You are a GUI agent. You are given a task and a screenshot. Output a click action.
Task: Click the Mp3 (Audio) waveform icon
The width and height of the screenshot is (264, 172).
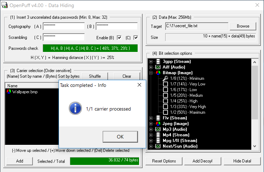(158, 129)
